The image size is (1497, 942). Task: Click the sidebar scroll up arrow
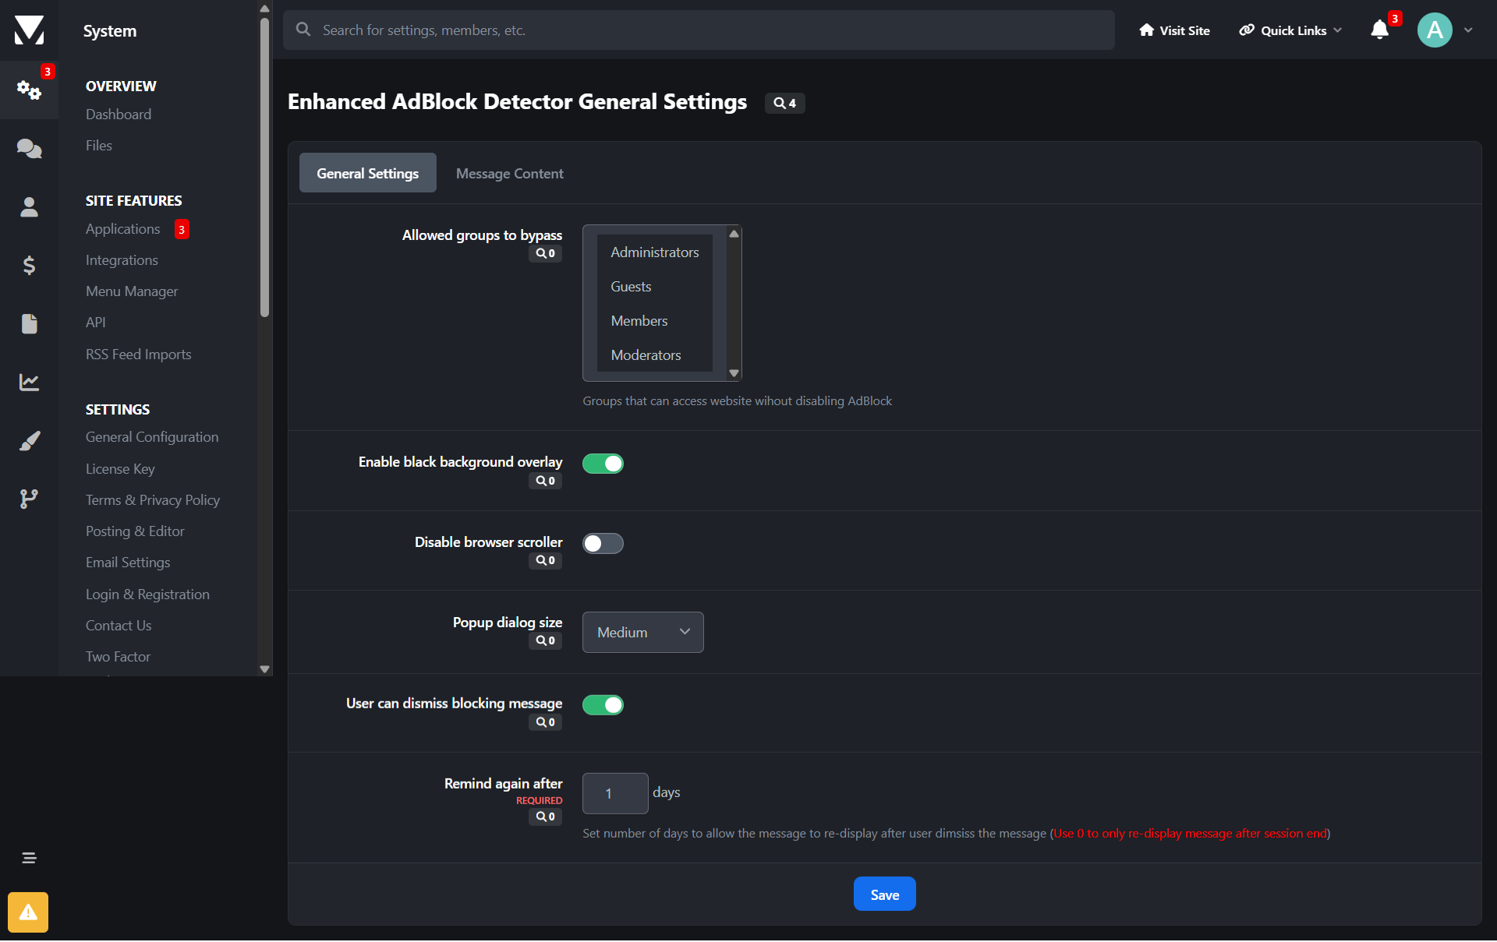point(264,9)
